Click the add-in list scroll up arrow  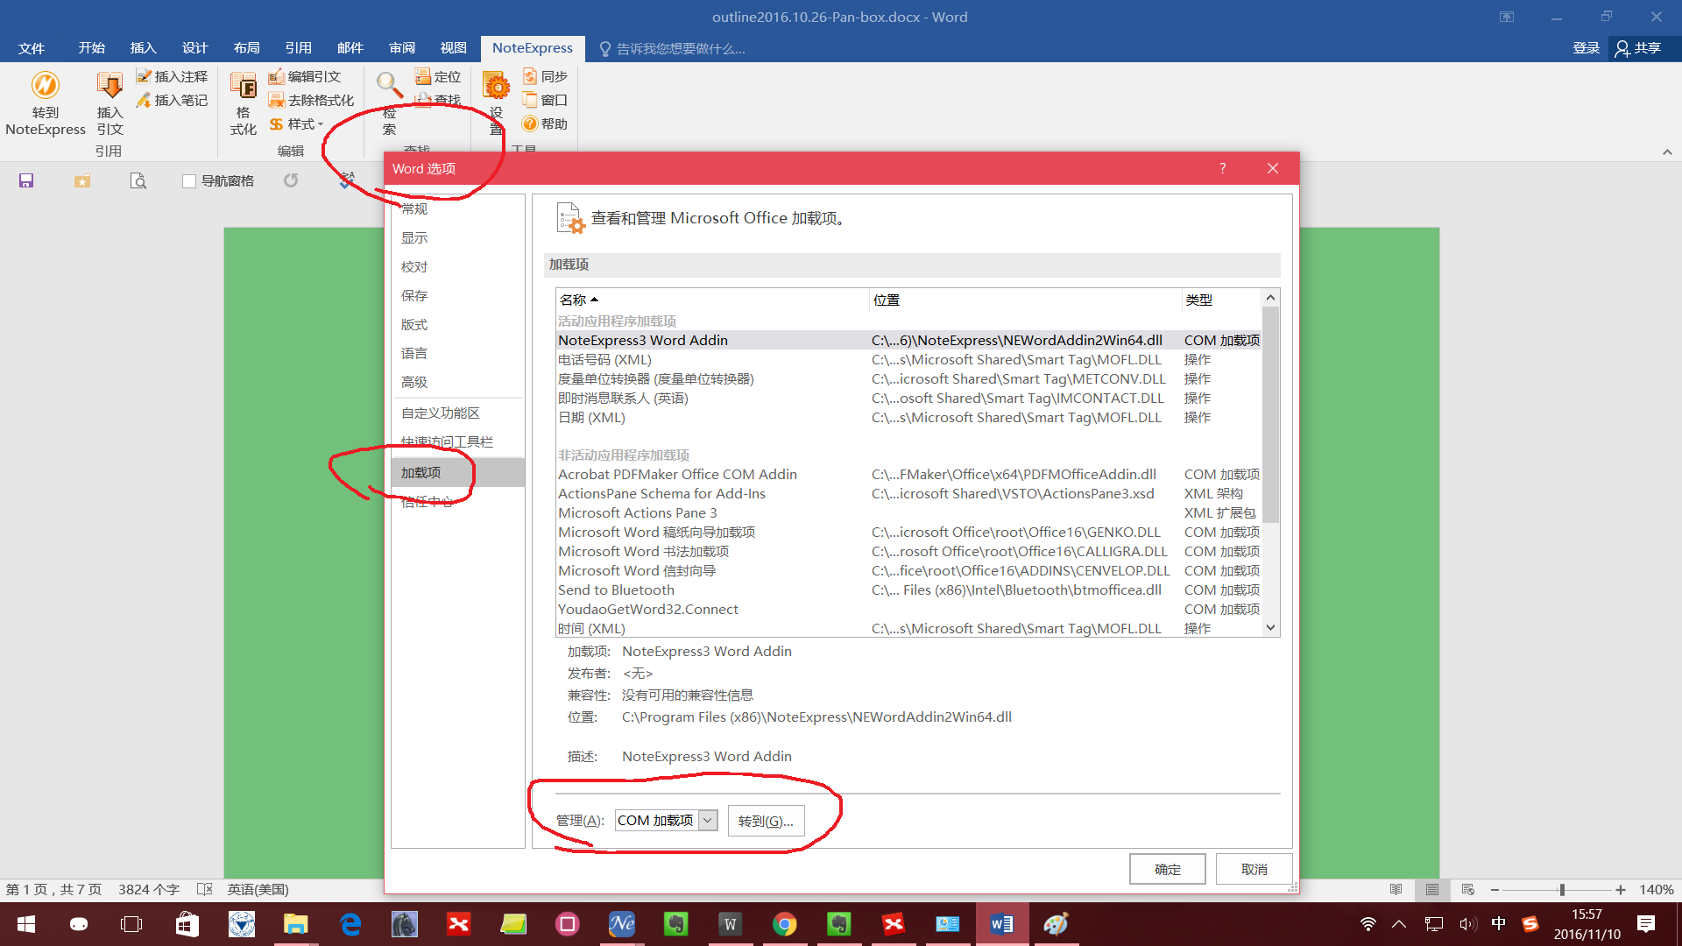point(1270,298)
